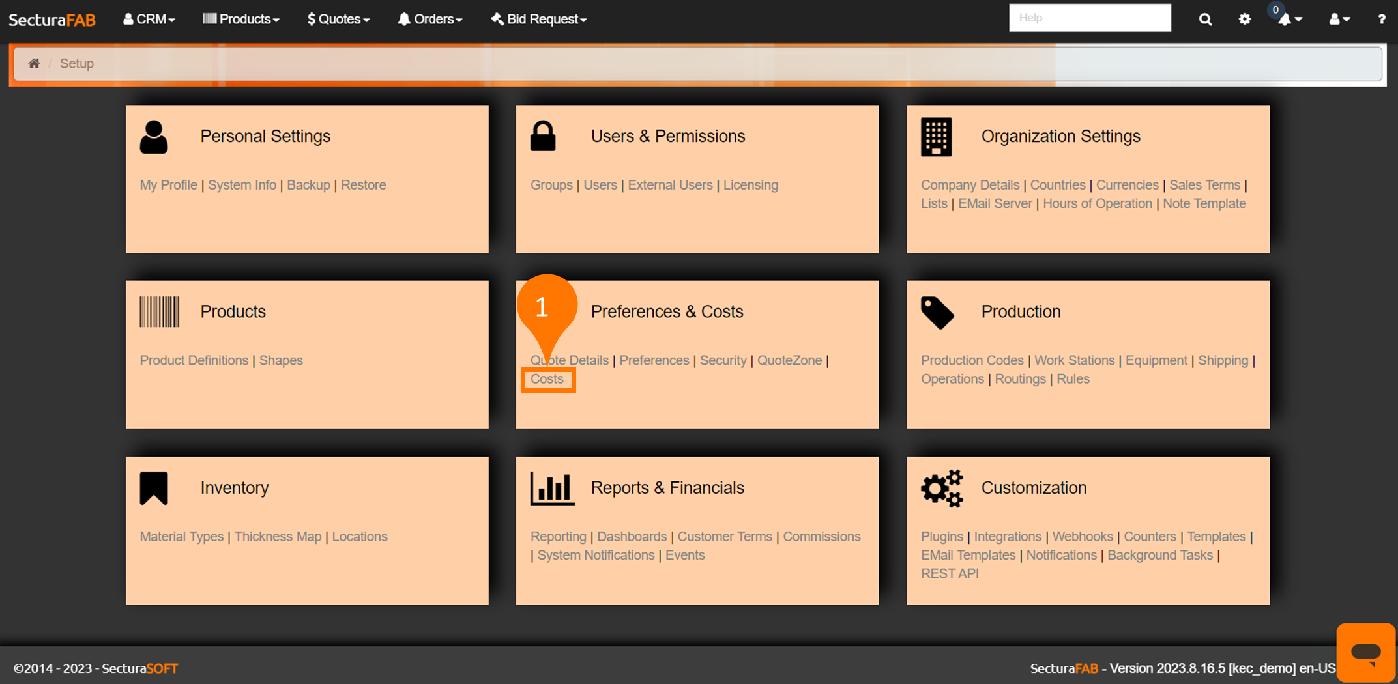
Task: Click the Products barcode icon
Action: point(159,311)
